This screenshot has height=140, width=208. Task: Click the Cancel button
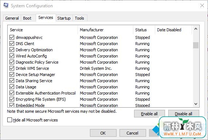(133, 133)
